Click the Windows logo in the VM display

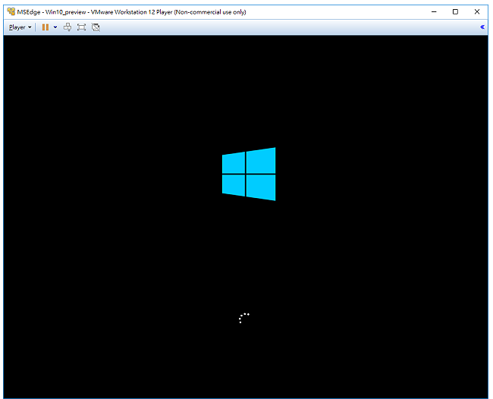click(249, 174)
